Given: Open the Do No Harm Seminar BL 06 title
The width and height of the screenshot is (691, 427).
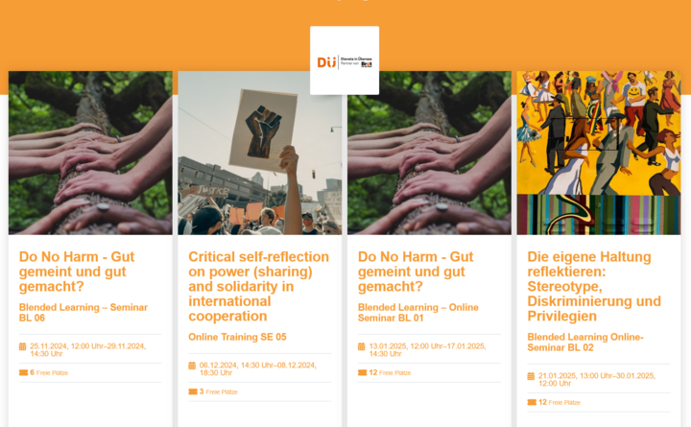Looking at the screenshot, I should pyautogui.click(x=77, y=272).
